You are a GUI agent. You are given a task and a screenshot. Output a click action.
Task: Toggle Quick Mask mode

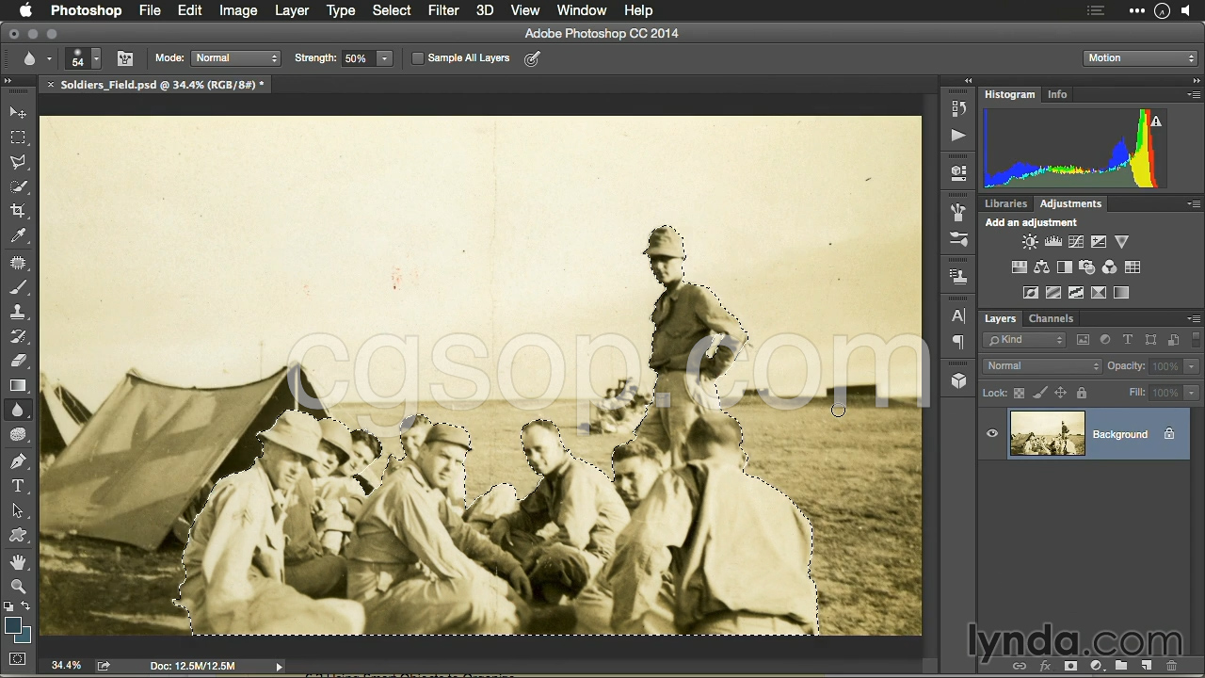point(18,659)
